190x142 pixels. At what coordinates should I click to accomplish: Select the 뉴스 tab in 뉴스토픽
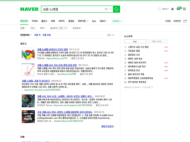tap(135, 41)
